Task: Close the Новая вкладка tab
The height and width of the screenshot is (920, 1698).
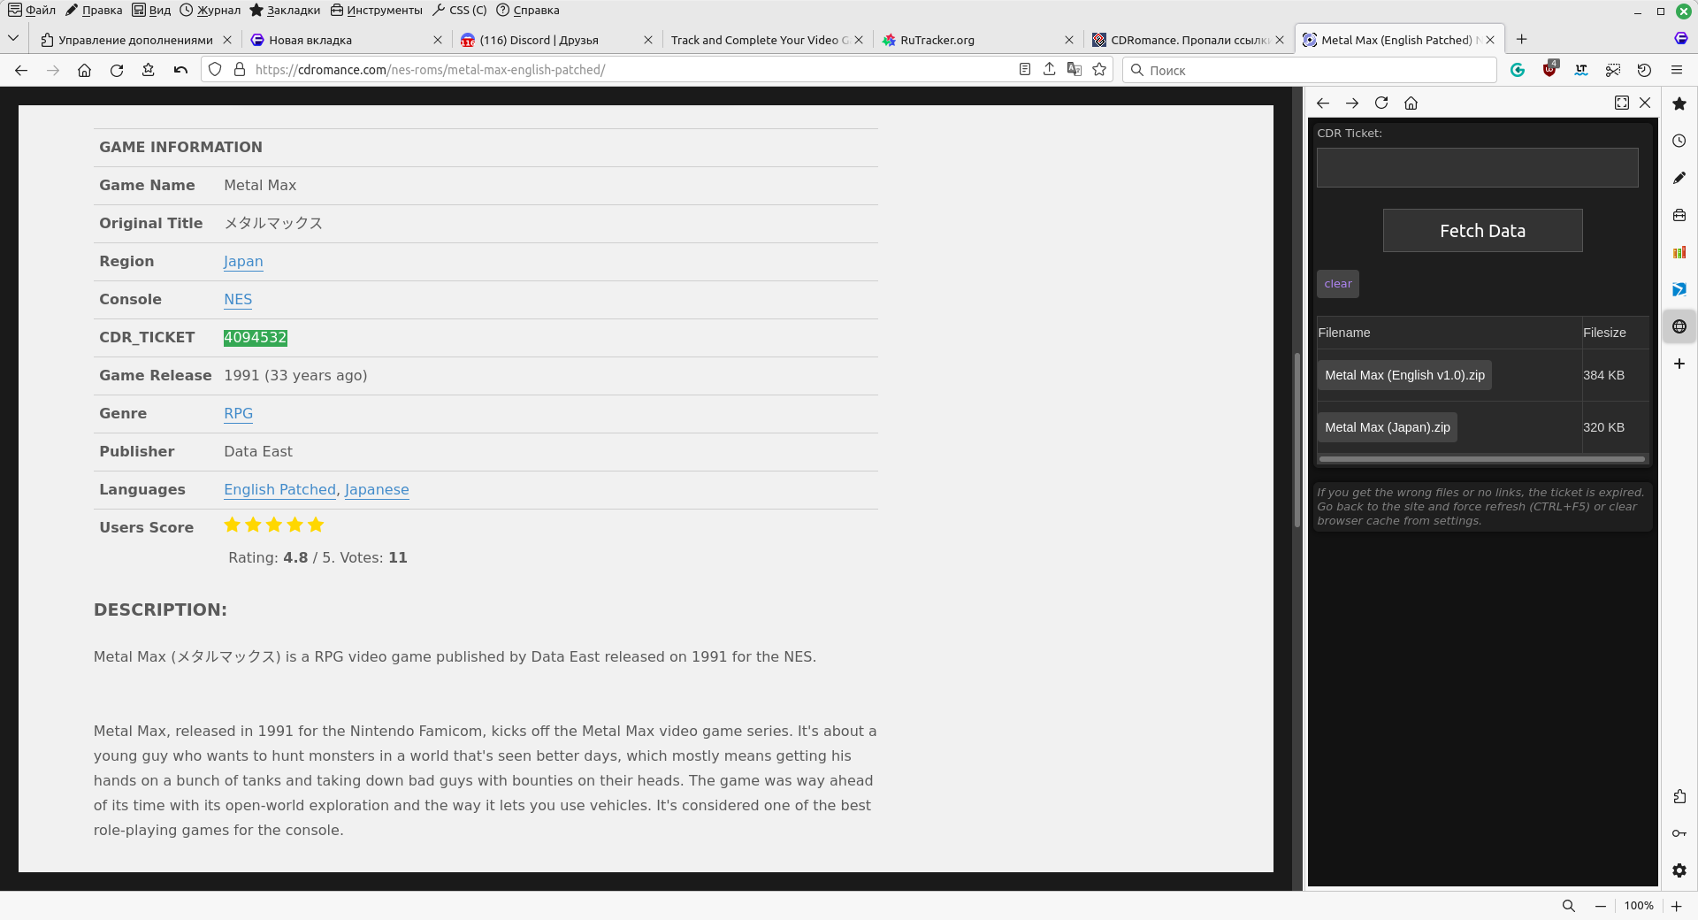Action: click(x=438, y=40)
